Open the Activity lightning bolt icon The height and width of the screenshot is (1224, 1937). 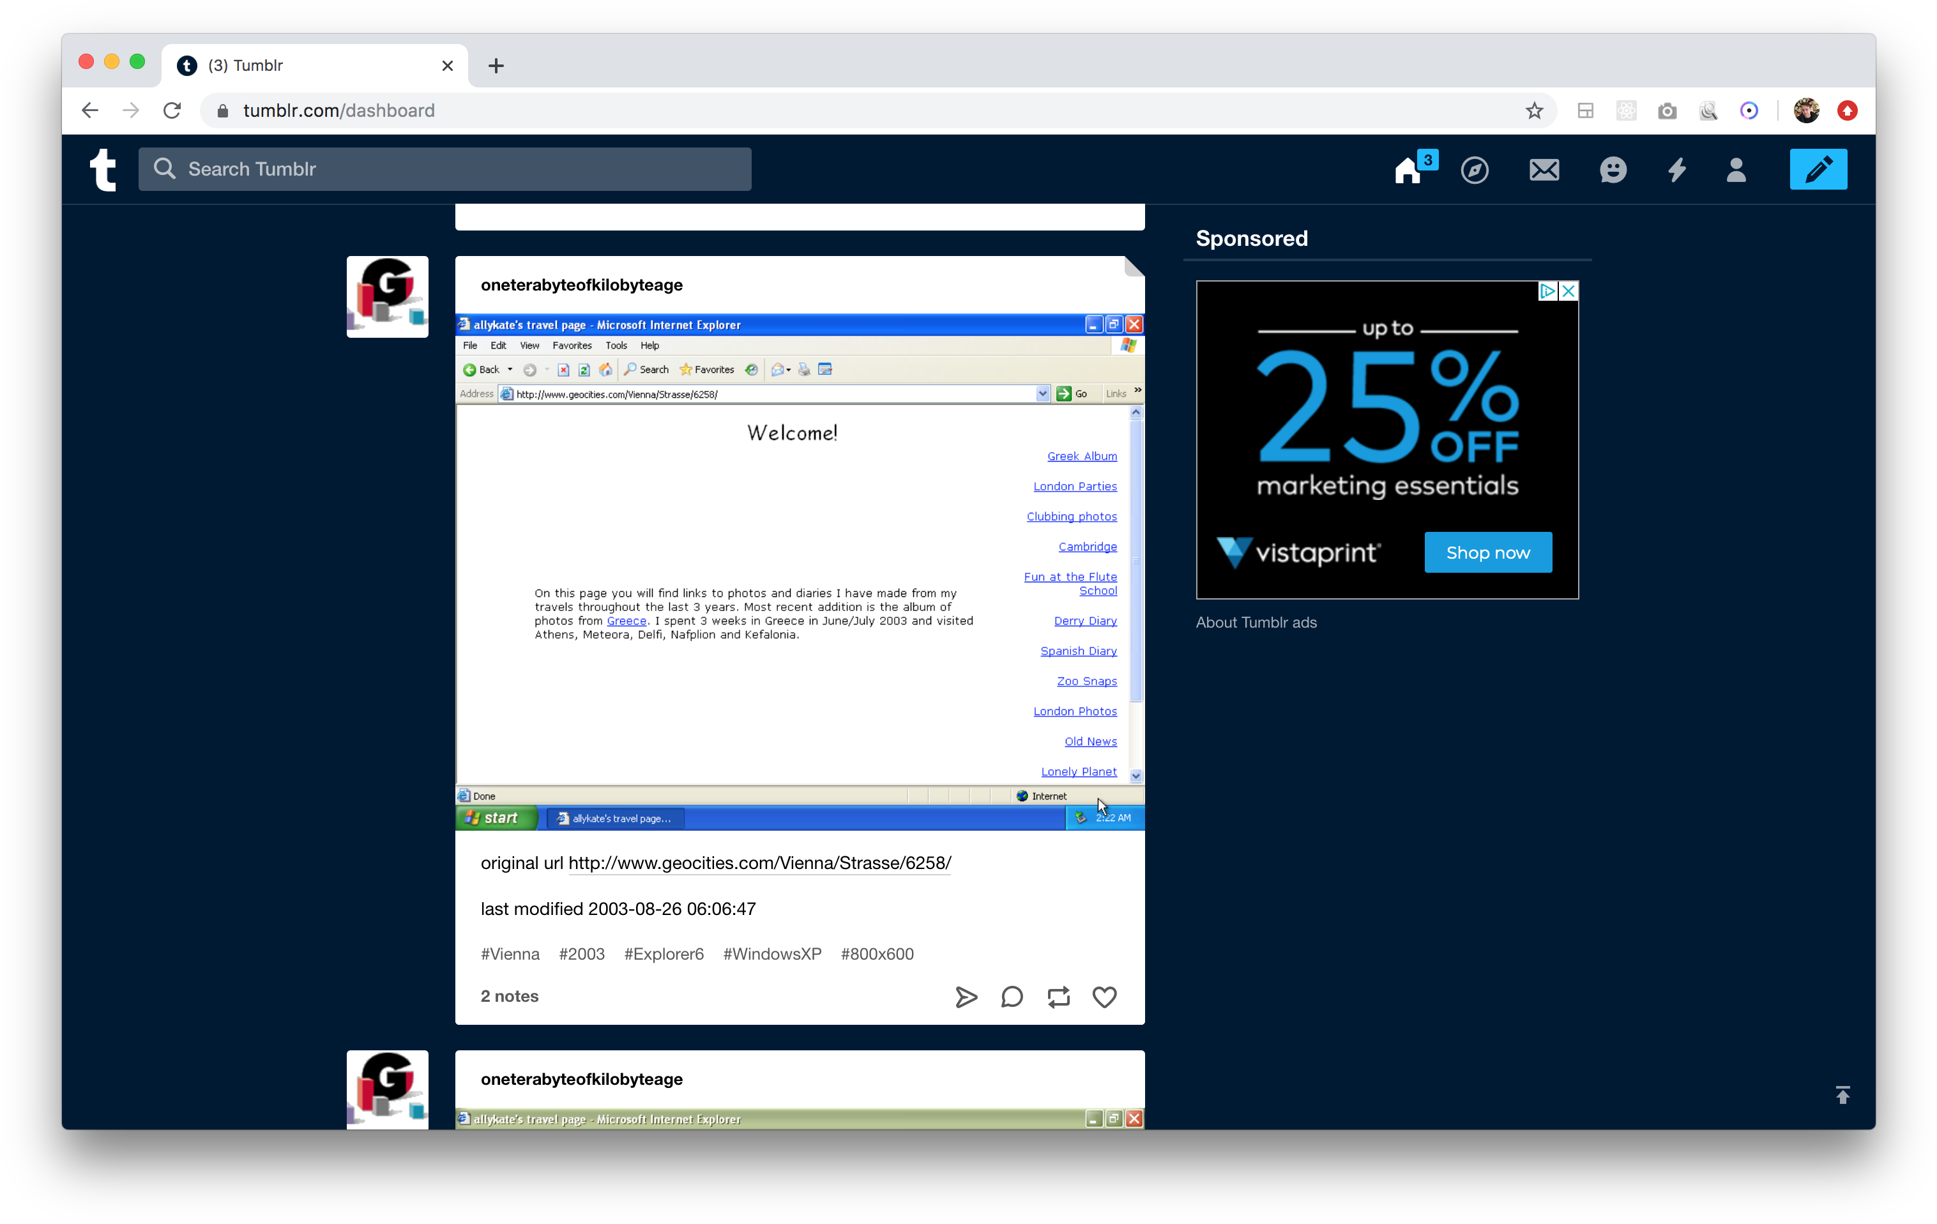coord(1676,170)
